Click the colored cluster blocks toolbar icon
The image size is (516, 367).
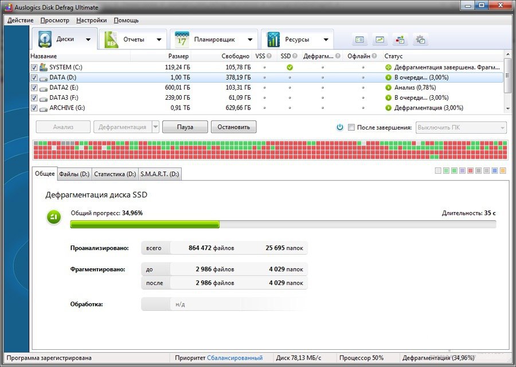click(400, 40)
